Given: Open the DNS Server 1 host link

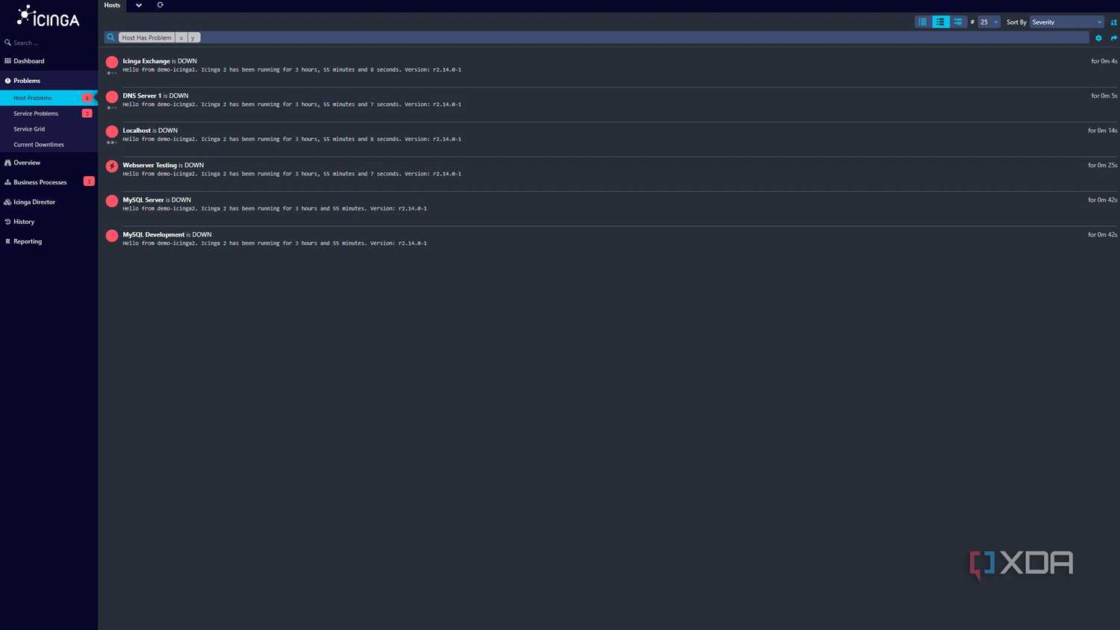Looking at the screenshot, I should [x=142, y=96].
